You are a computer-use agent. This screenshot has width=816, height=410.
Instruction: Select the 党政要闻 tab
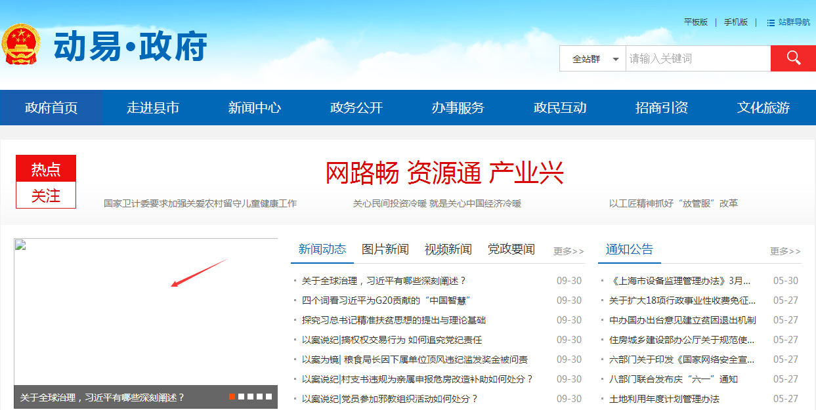(511, 249)
